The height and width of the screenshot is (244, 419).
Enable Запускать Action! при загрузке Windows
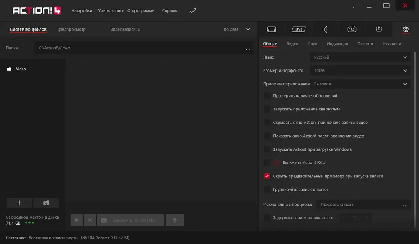coord(267,149)
